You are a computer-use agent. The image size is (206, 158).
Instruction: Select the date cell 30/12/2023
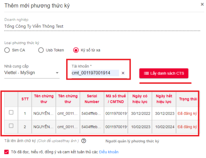(x=165, y=114)
